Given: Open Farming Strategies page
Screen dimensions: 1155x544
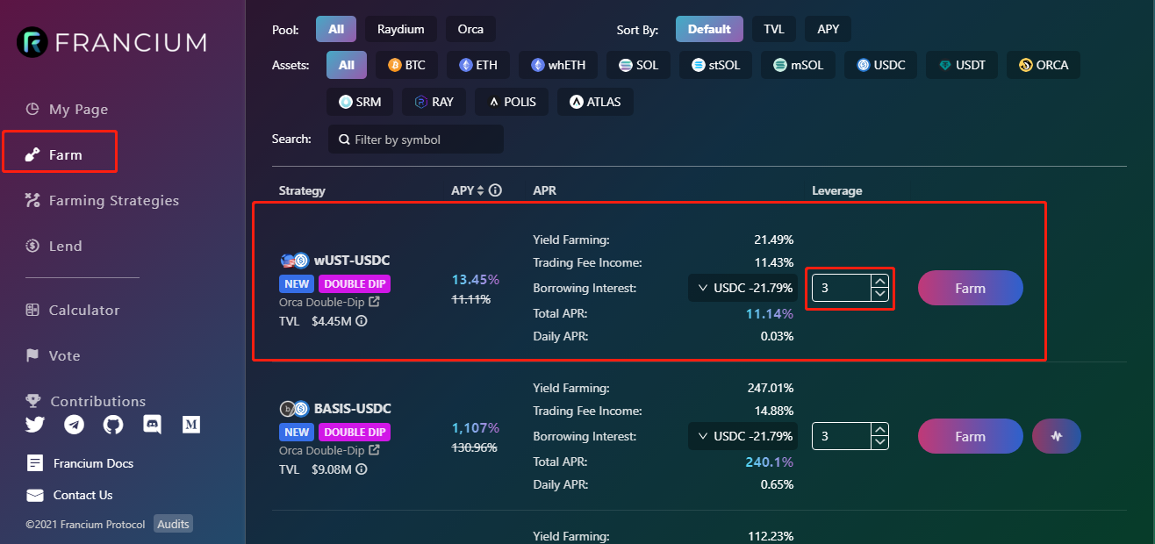Looking at the screenshot, I should click(102, 201).
